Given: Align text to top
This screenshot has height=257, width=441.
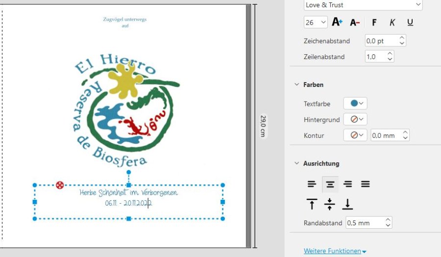Looking at the screenshot, I should pyautogui.click(x=312, y=204).
